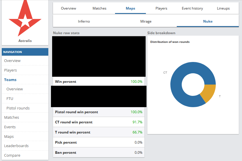Click Teams in the navigation sidebar
Screen dimensions: 242x161
point(10,80)
